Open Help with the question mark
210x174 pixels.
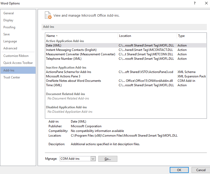pos(195,3)
